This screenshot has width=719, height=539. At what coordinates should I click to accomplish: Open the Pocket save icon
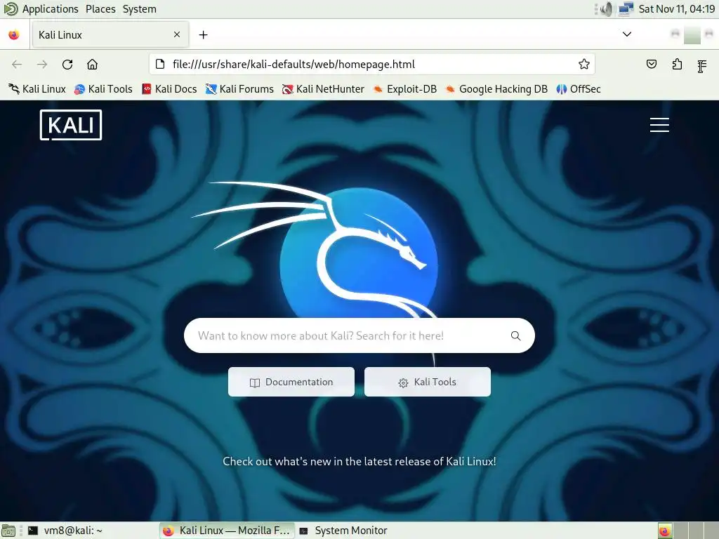coord(651,64)
